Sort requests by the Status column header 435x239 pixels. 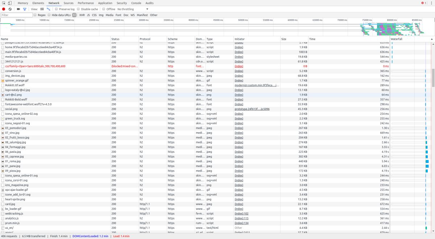[x=124, y=39]
